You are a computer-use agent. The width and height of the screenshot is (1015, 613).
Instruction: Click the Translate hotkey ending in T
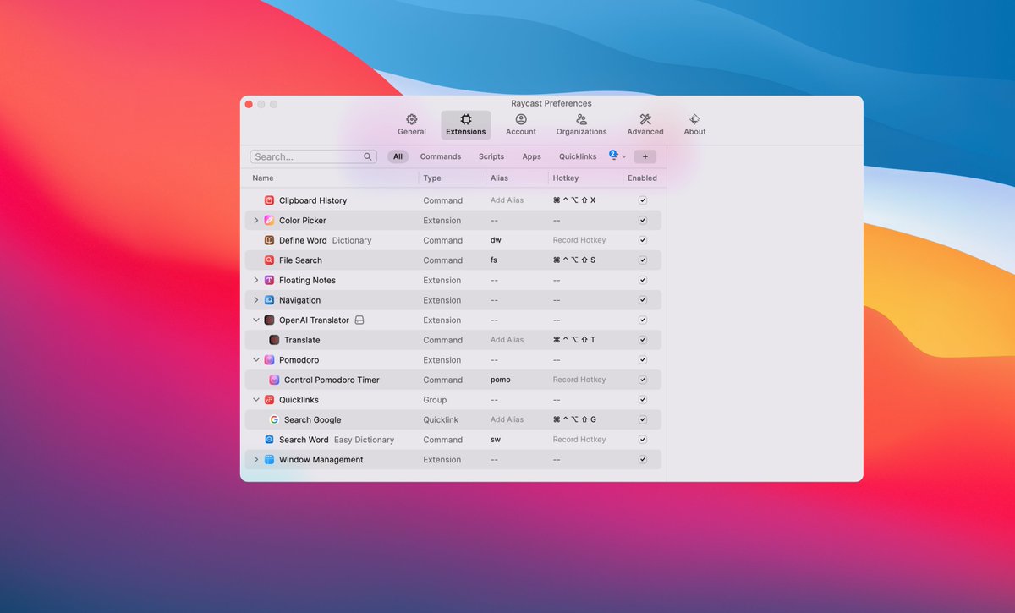tap(574, 340)
